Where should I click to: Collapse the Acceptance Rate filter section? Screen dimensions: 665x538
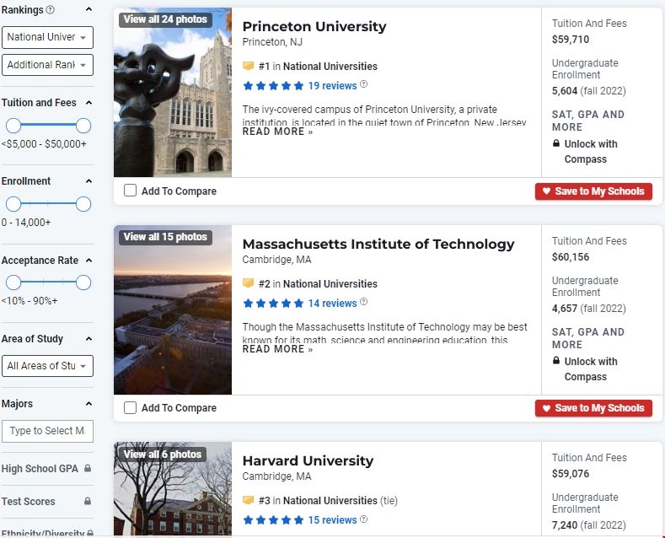(88, 261)
